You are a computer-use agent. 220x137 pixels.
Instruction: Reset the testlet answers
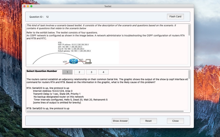pos(148,121)
